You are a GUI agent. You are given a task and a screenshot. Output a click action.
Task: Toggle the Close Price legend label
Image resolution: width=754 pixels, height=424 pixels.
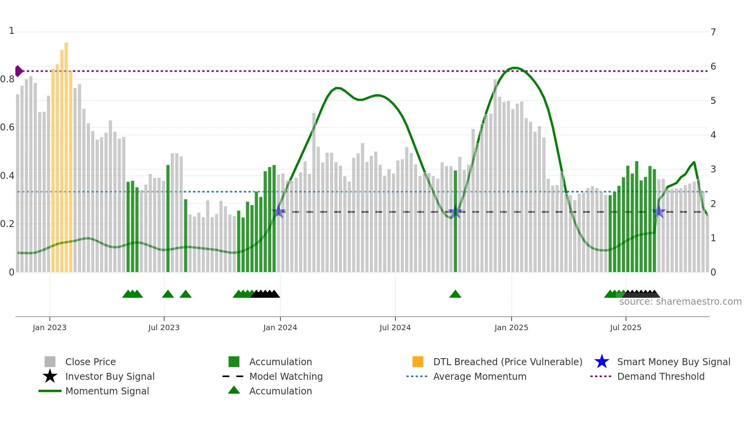point(90,362)
